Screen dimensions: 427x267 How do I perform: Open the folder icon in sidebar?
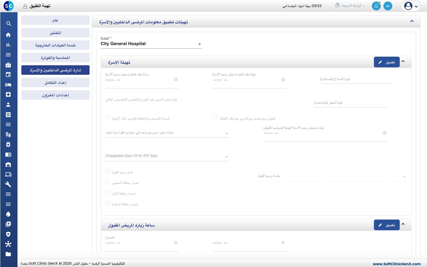[8, 254]
